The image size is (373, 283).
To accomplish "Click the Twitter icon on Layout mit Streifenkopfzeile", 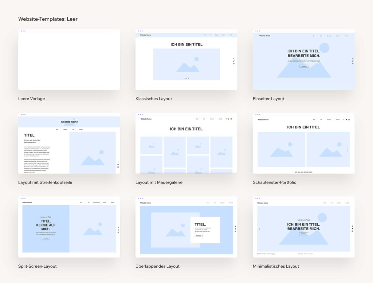I will click(118, 165).
